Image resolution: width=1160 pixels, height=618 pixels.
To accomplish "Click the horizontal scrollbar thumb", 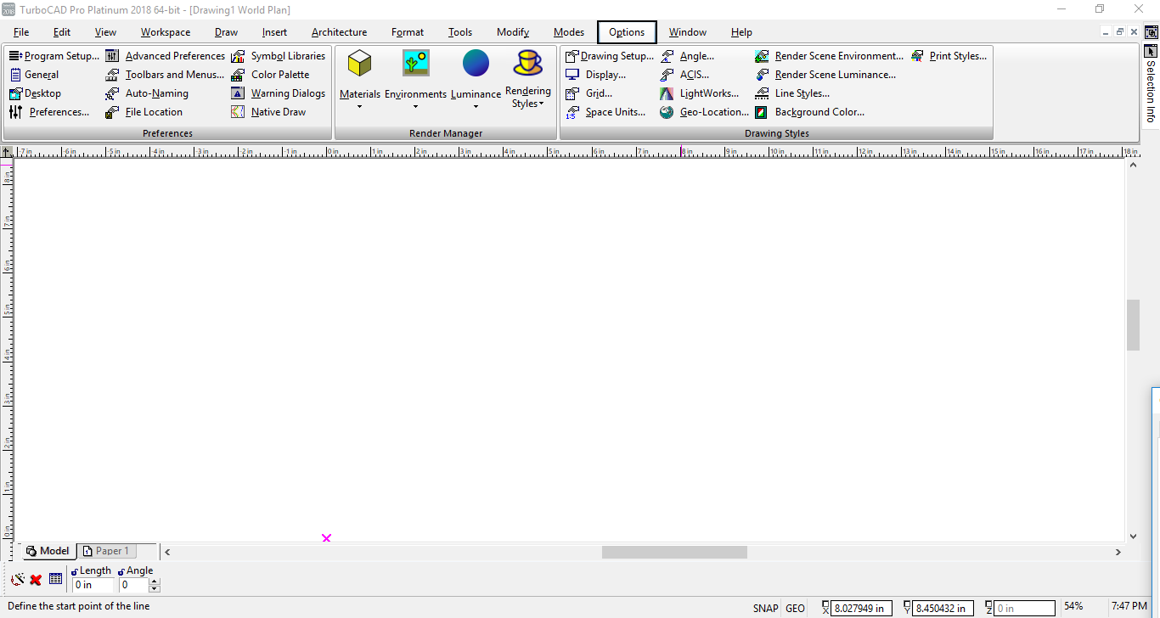I will [x=674, y=552].
